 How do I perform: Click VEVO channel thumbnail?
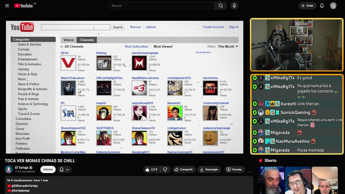tap(68, 63)
